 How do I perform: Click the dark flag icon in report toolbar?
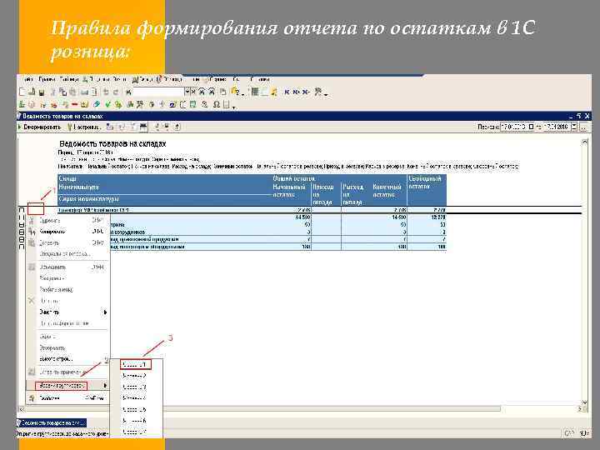143,127
